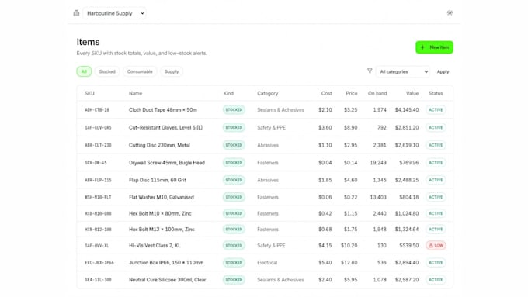Click the Cost column header

point(326,93)
